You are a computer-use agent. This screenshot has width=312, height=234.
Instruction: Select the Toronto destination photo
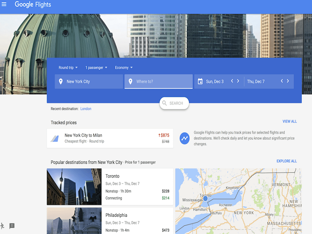74,187
